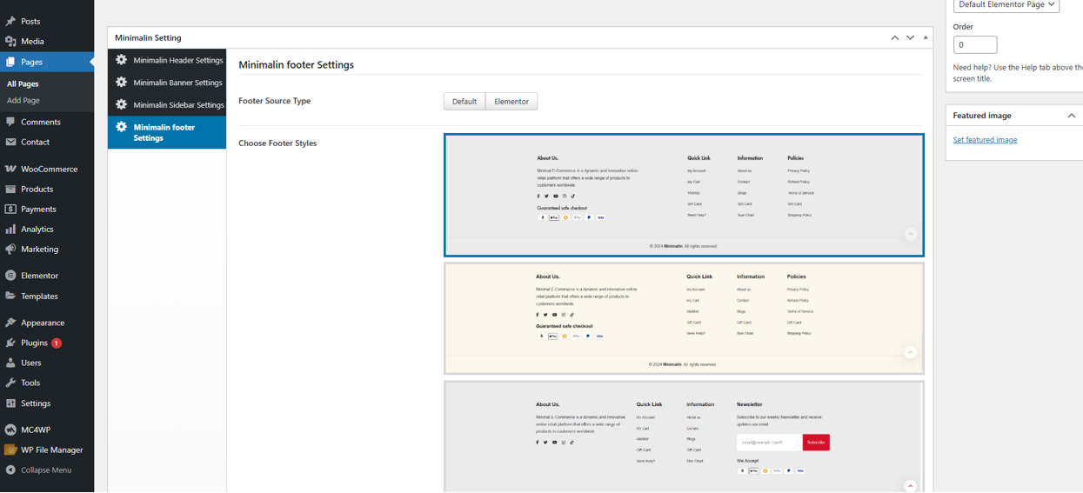
Task: Move Minimalin Setting panel up arrow
Action: tap(894, 37)
